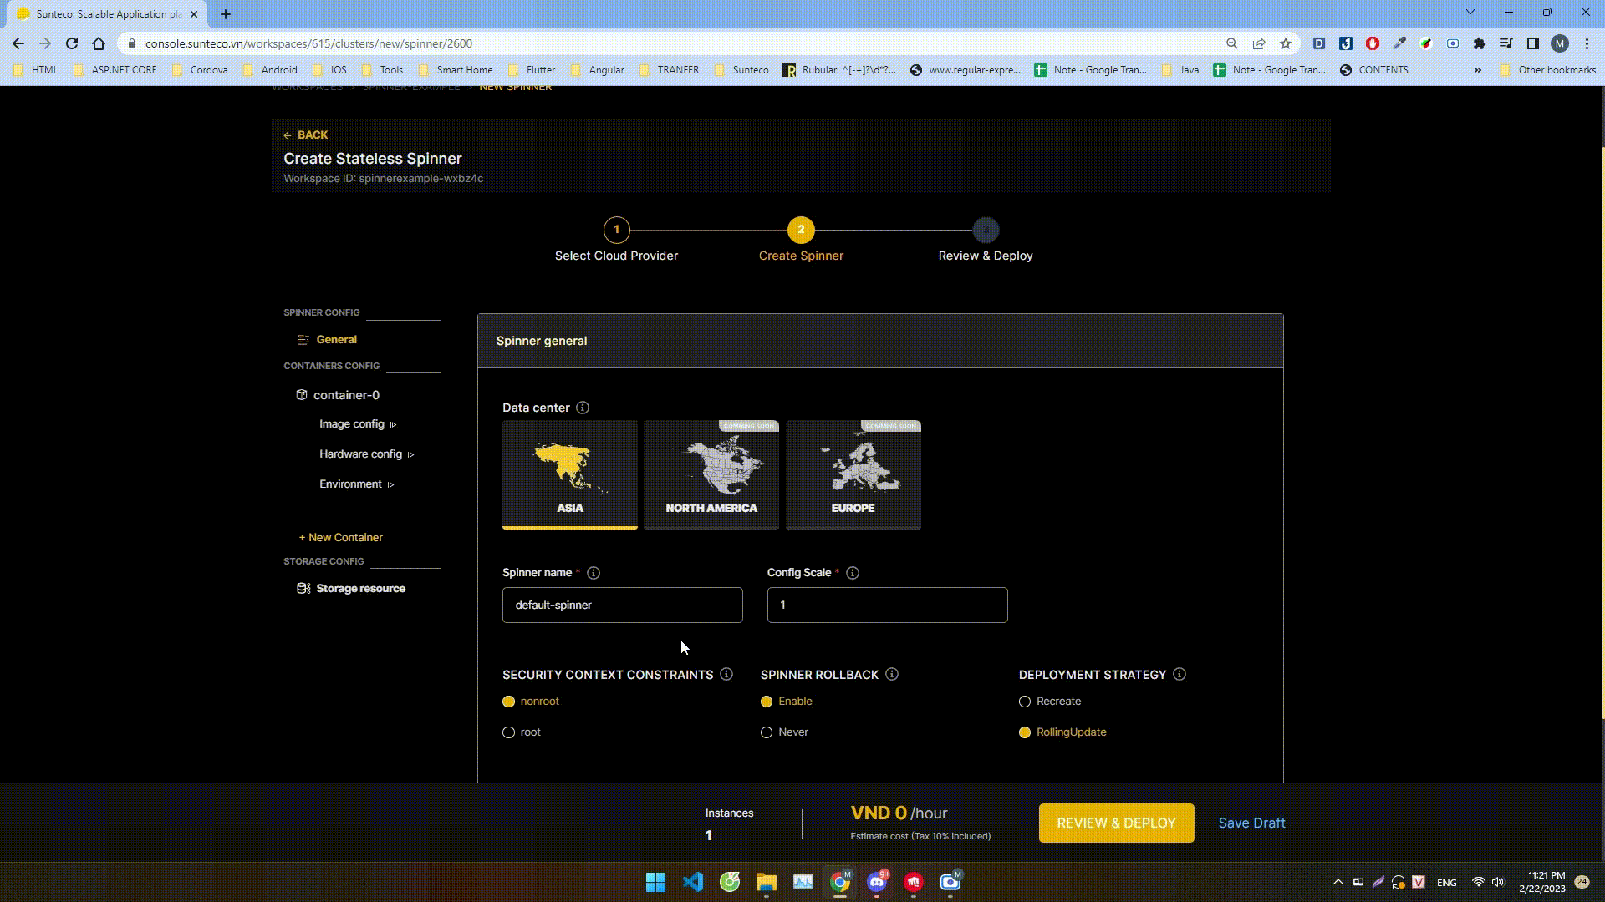This screenshot has height=902, width=1605.
Task: Jump to the Select Cloud Provider step
Action: (x=617, y=230)
